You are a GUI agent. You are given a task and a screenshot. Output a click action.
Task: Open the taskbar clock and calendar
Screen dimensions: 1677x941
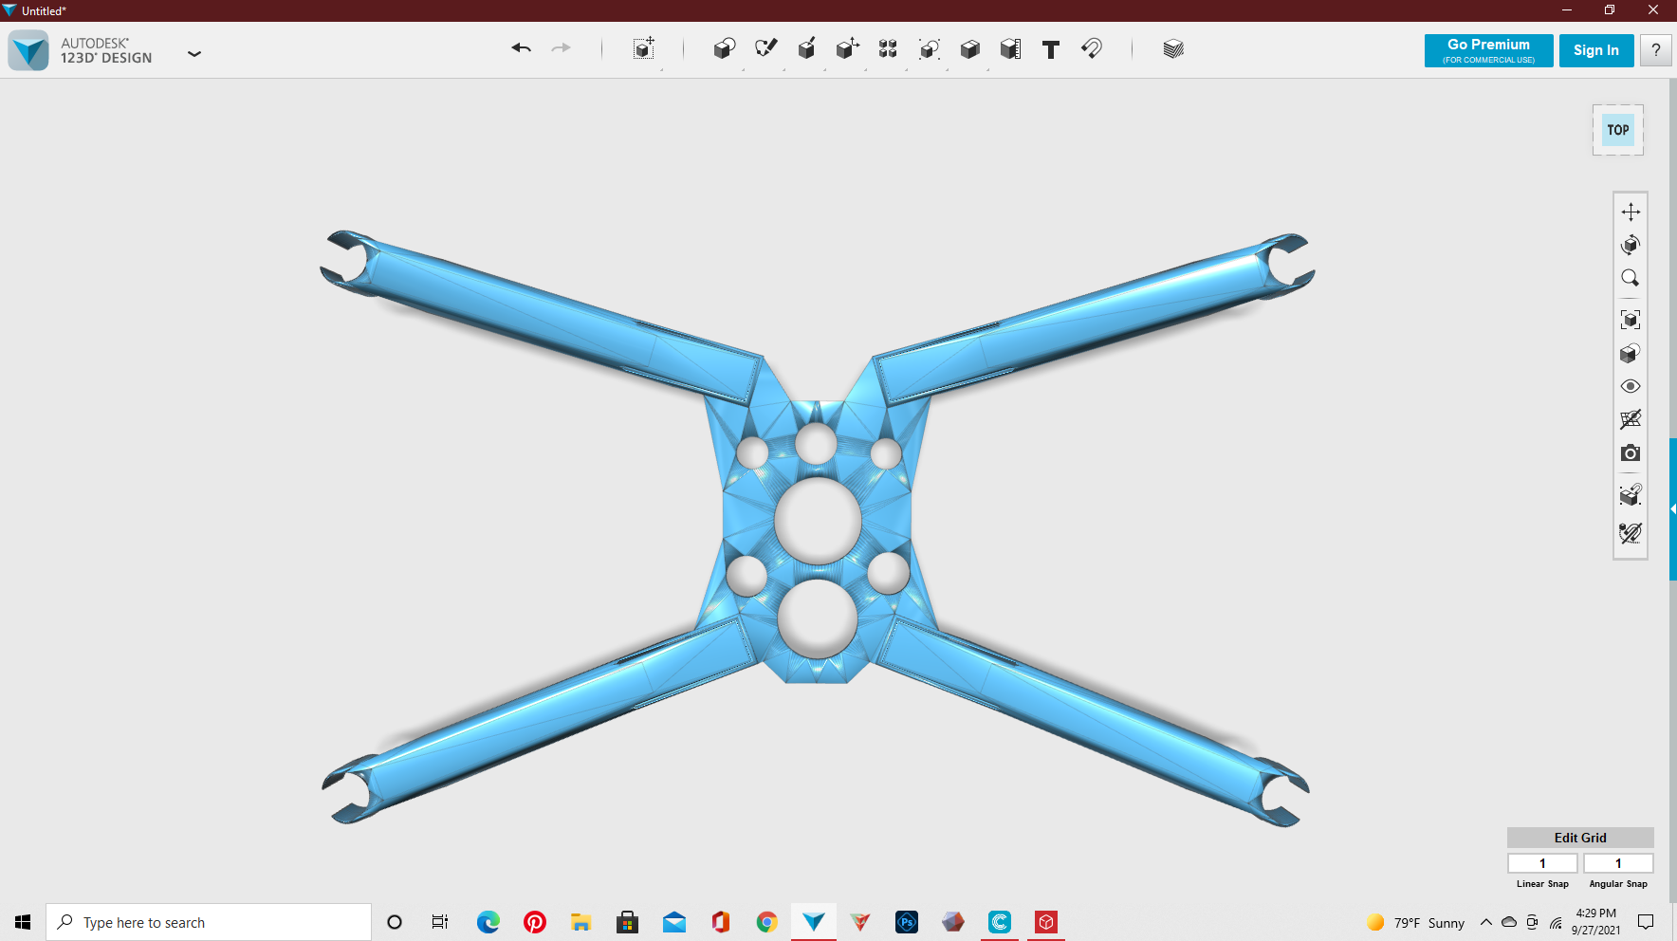point(1596,922)
